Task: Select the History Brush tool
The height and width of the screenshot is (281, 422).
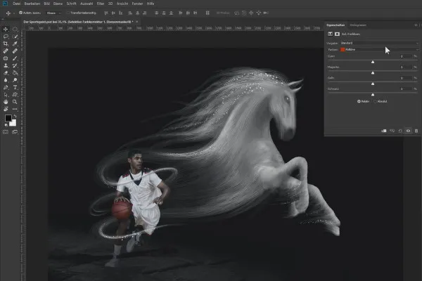Action: 15,65
